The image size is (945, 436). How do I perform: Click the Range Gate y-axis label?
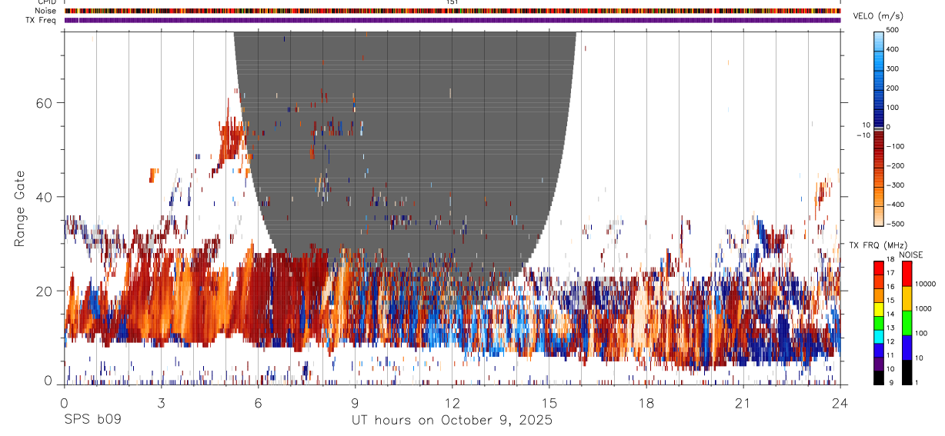point(20,208)
